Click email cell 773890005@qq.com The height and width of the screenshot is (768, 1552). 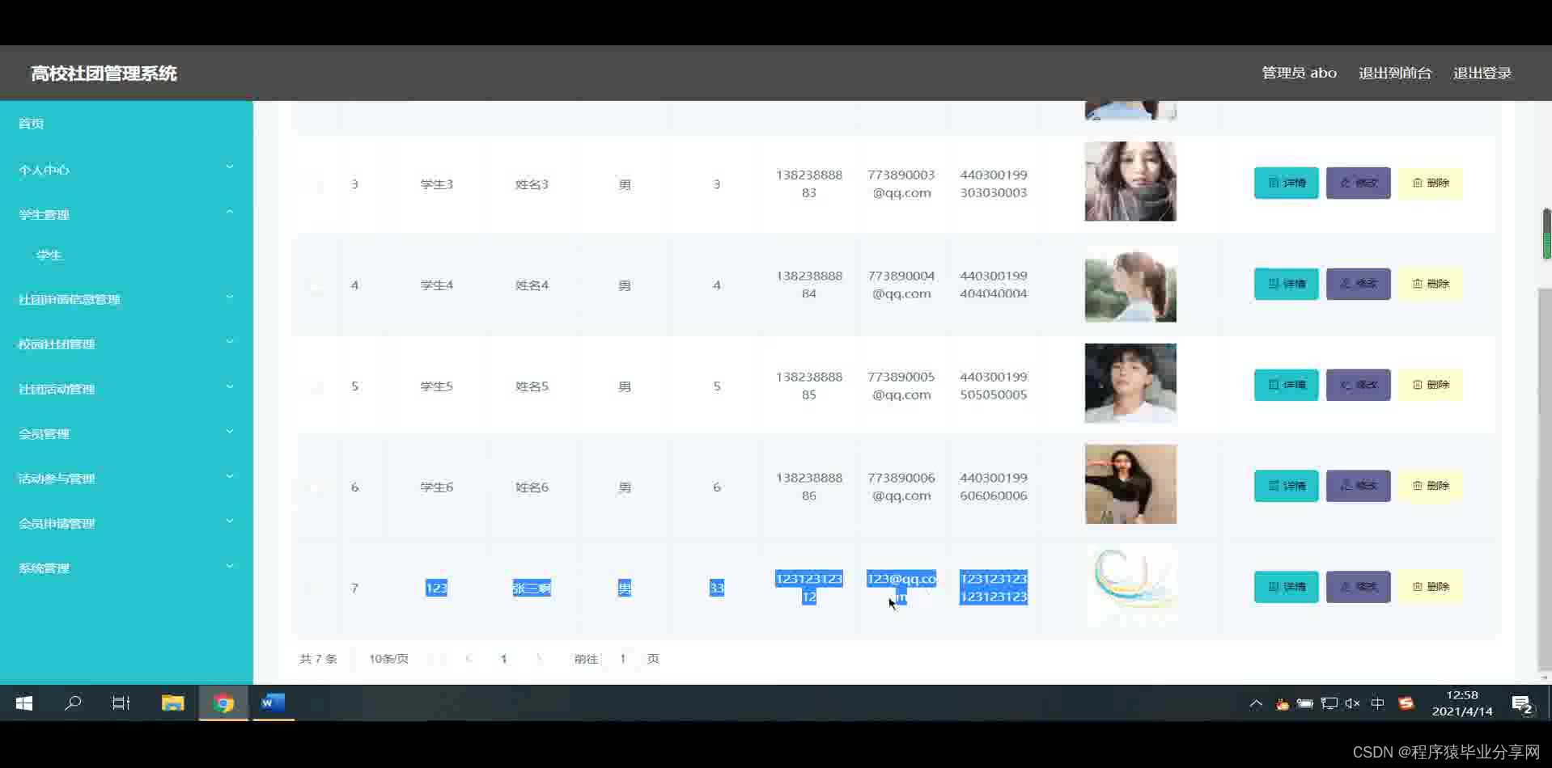coord(901,386)
